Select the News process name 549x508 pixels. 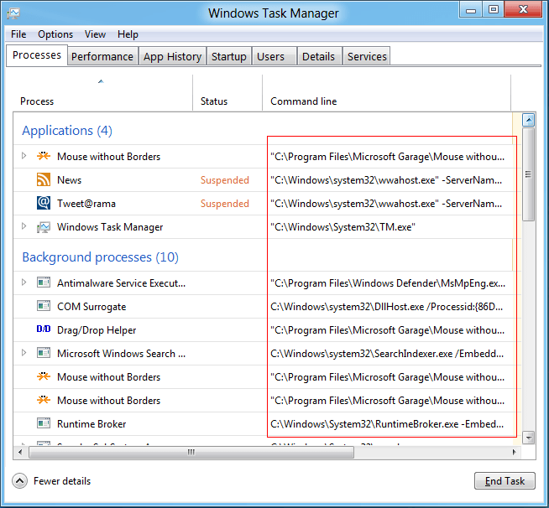pyautogui.click(x=70, y=180)
